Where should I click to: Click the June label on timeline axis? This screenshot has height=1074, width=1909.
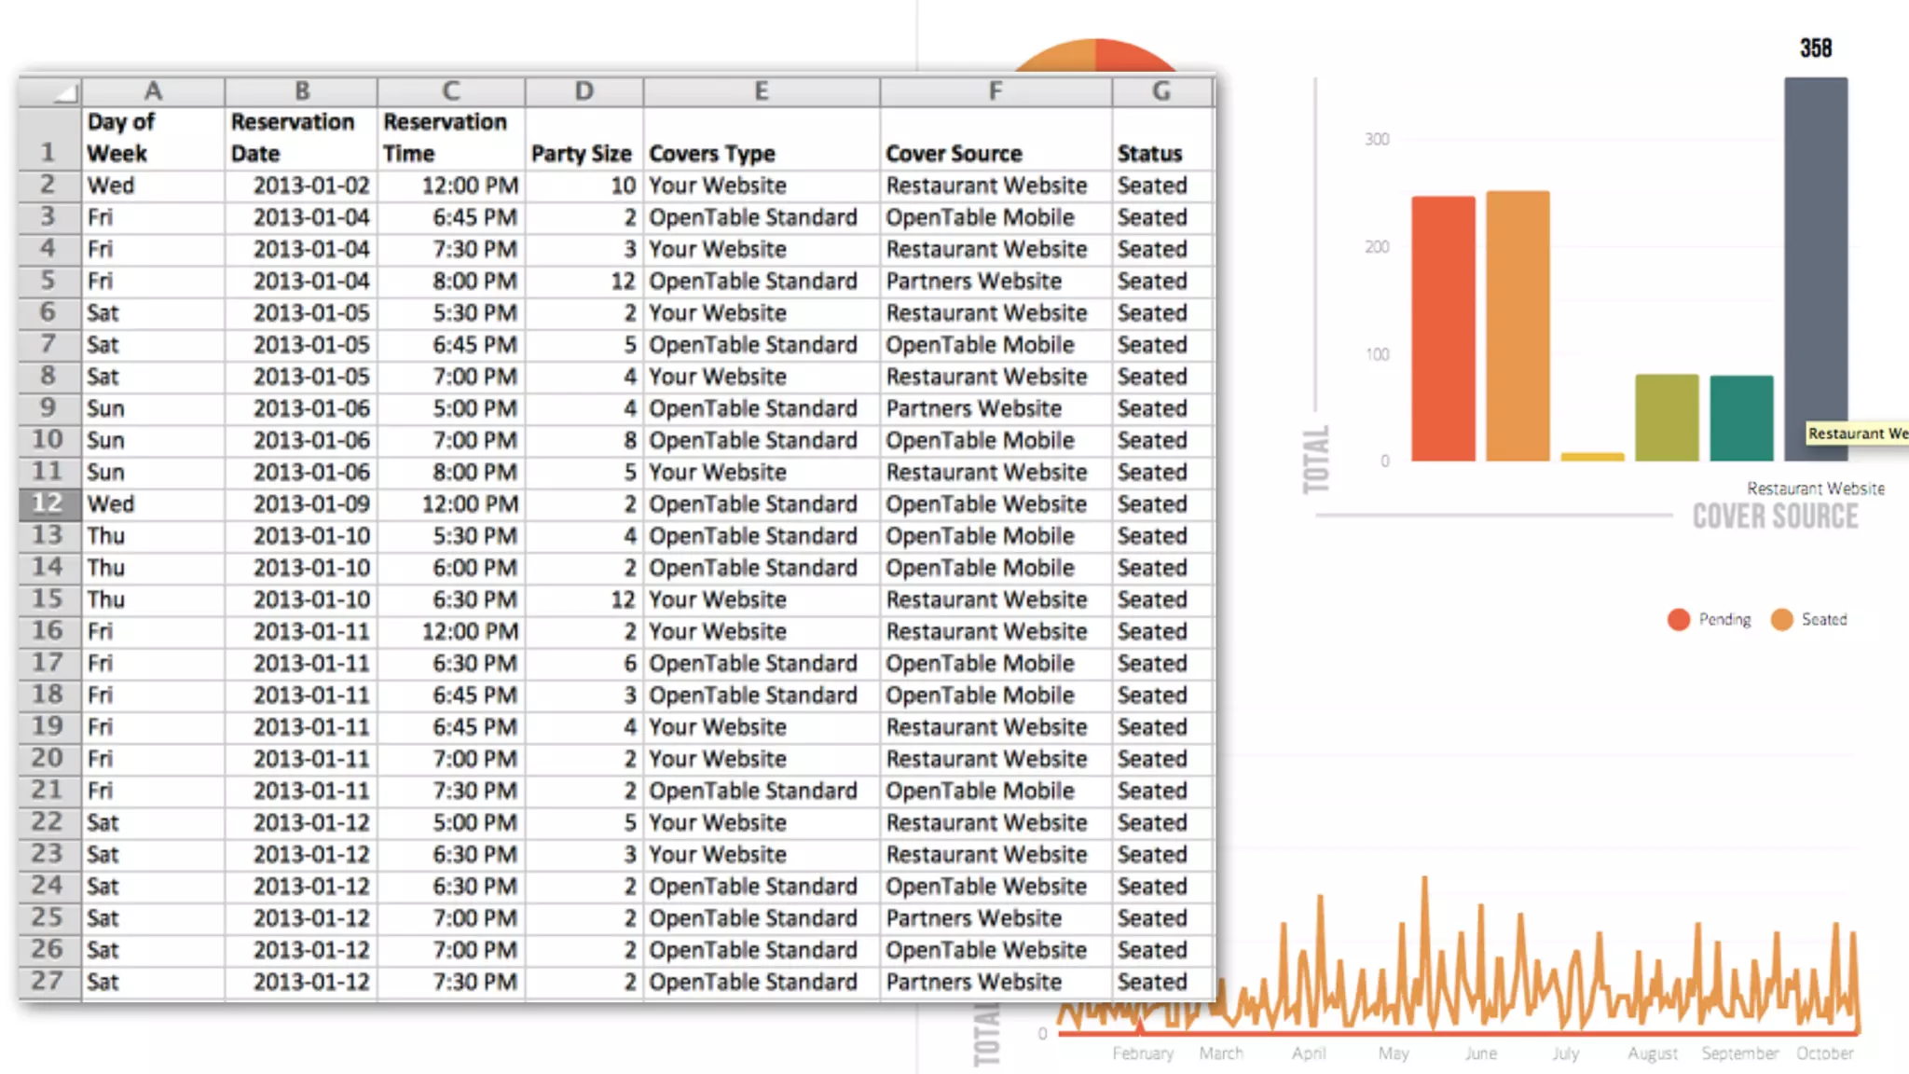[x=1480, y=1053]
